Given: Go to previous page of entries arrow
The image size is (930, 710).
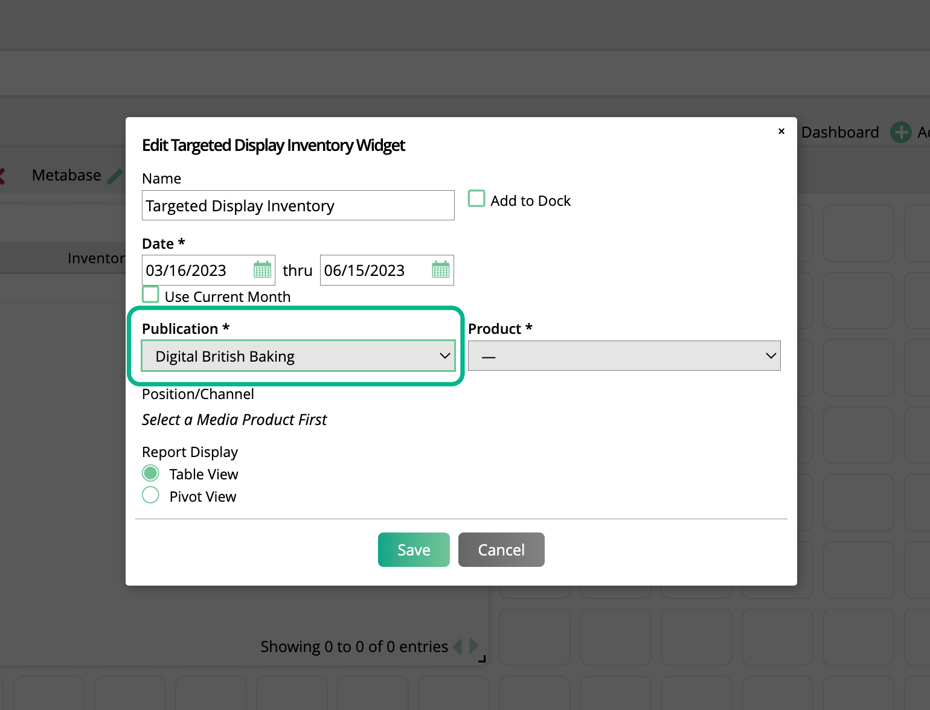Looking at the screenshot, I should pos(457,647).
